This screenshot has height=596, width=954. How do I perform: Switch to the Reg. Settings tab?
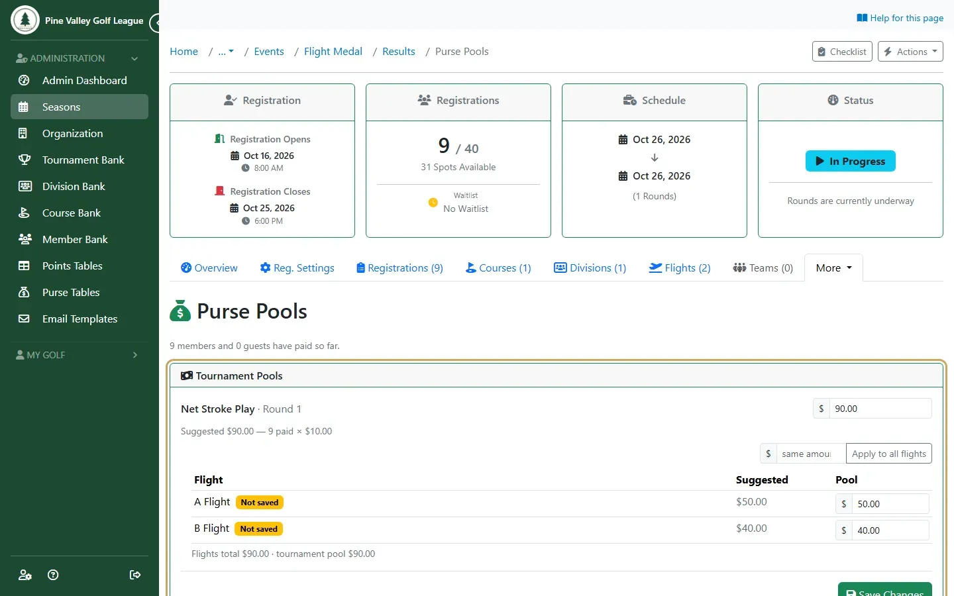(297, 268)
